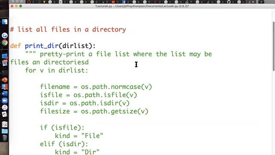The height and width of the screenshot is (155, 275).
Task: Click the 'def' keyword
Action: click(x=15, y=46)
